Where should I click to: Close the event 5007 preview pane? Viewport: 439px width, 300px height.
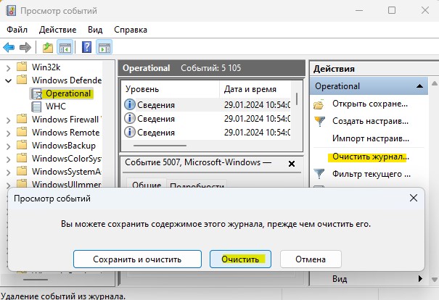292,164
